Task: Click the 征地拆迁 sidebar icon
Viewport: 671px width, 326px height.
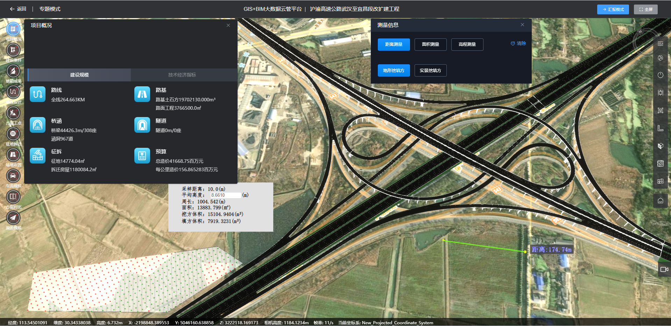Action: coord(13,134)
